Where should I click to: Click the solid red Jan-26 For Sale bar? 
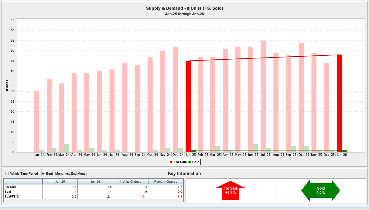click(339, 103)
